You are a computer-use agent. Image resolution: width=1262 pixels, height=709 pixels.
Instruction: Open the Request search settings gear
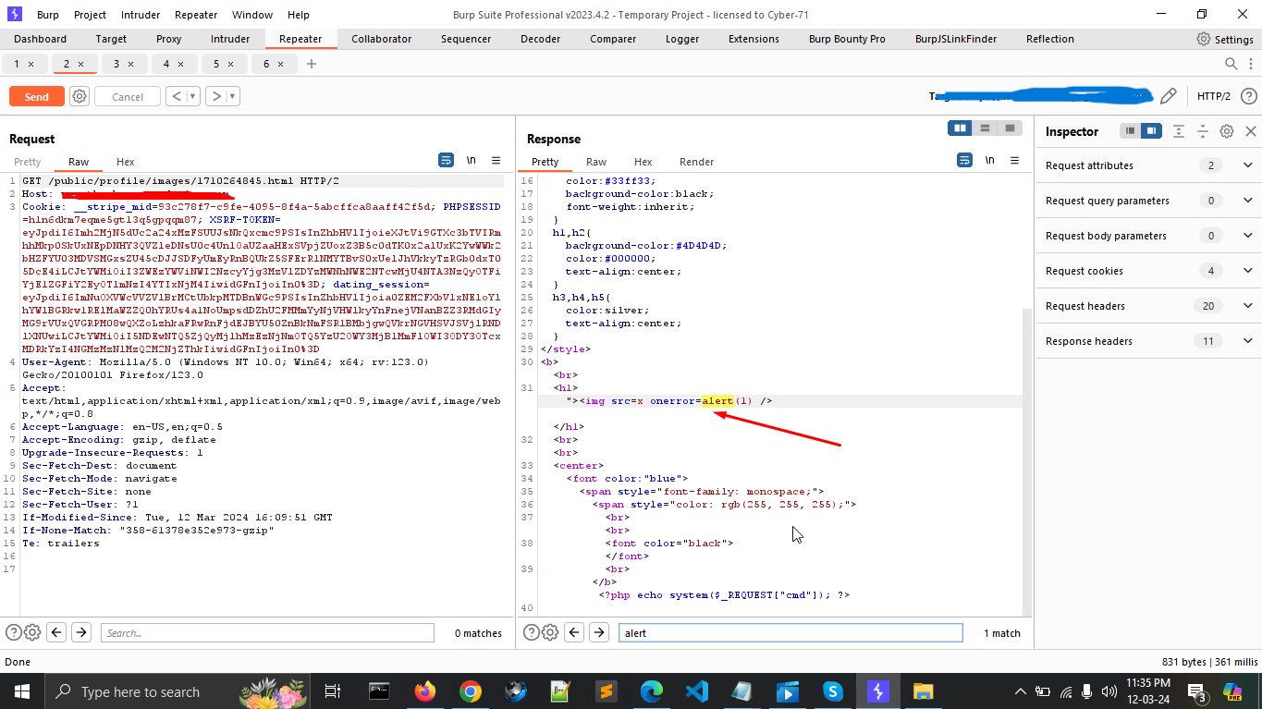click(32, 632)
